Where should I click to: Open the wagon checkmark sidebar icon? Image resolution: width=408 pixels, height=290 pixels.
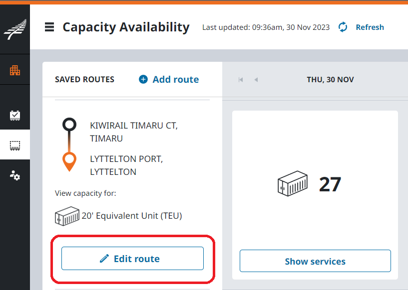pos(15,115)
